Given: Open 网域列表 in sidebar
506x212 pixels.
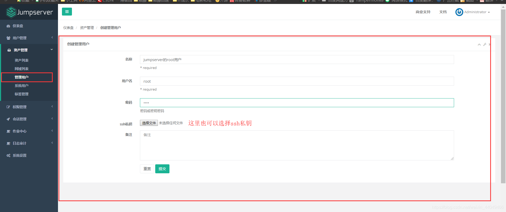Looking at the screenshot, I should click(22, 69).
